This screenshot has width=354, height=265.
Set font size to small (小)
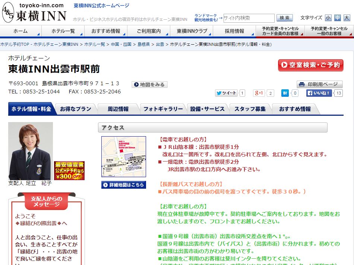click(328, 18)
